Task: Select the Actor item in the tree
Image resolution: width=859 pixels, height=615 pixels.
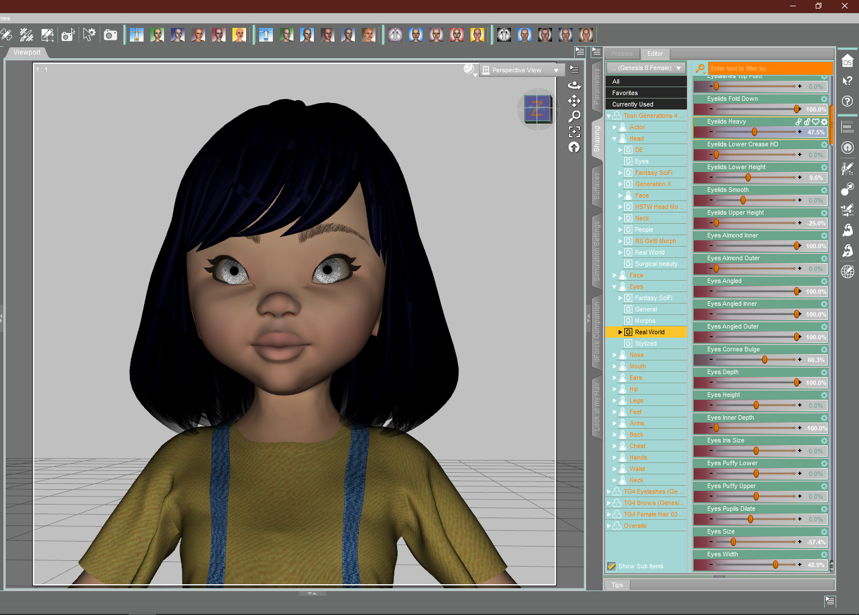Action: click(x=637, y=127)
